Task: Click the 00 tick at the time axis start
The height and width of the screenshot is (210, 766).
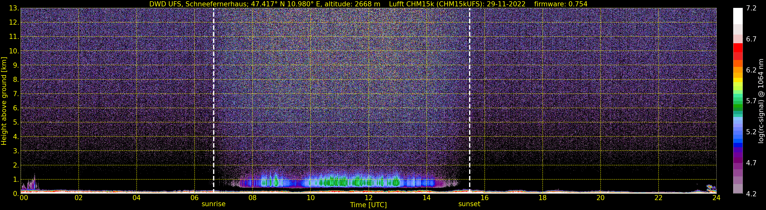Action: click(23, 198)
